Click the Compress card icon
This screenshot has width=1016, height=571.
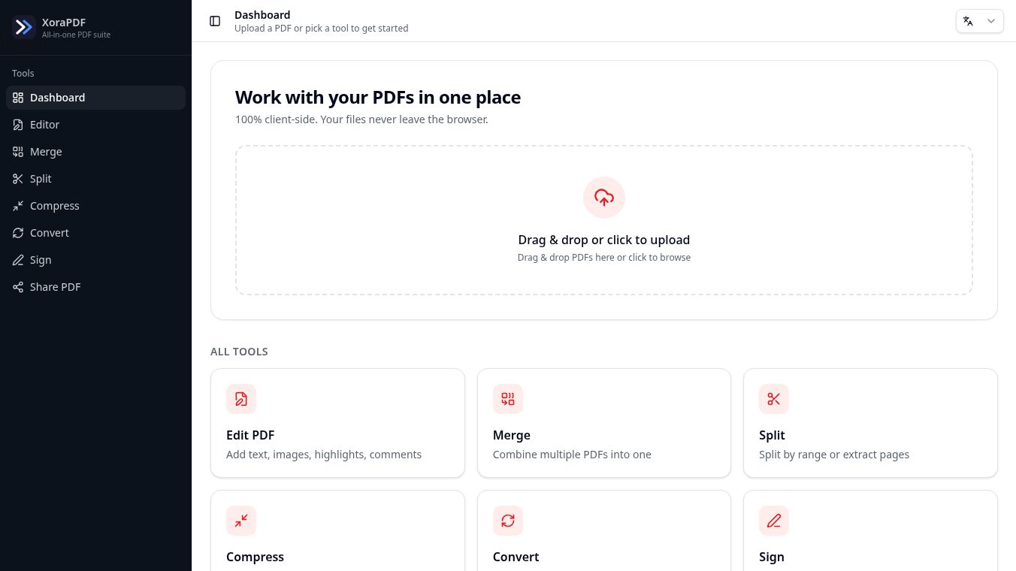coord(241,521)
